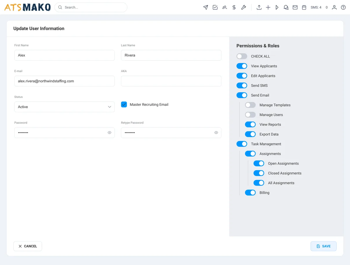
Task: Click the notification count 0
Action: coord(327,7)
